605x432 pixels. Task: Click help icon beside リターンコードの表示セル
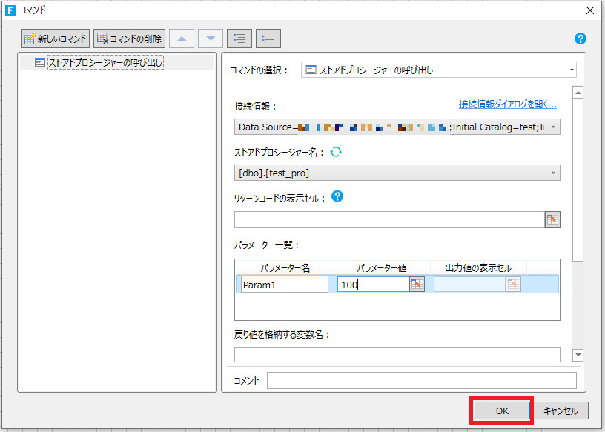[337, 196]
